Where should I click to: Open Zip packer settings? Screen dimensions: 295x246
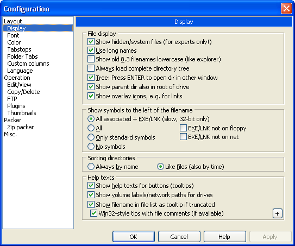pos(20,127)
